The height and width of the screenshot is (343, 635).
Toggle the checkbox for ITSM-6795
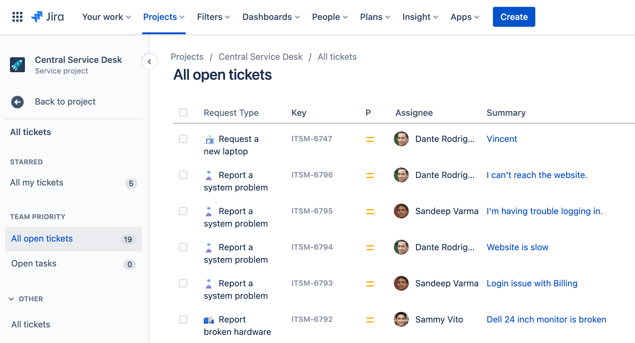coord(184,211)
